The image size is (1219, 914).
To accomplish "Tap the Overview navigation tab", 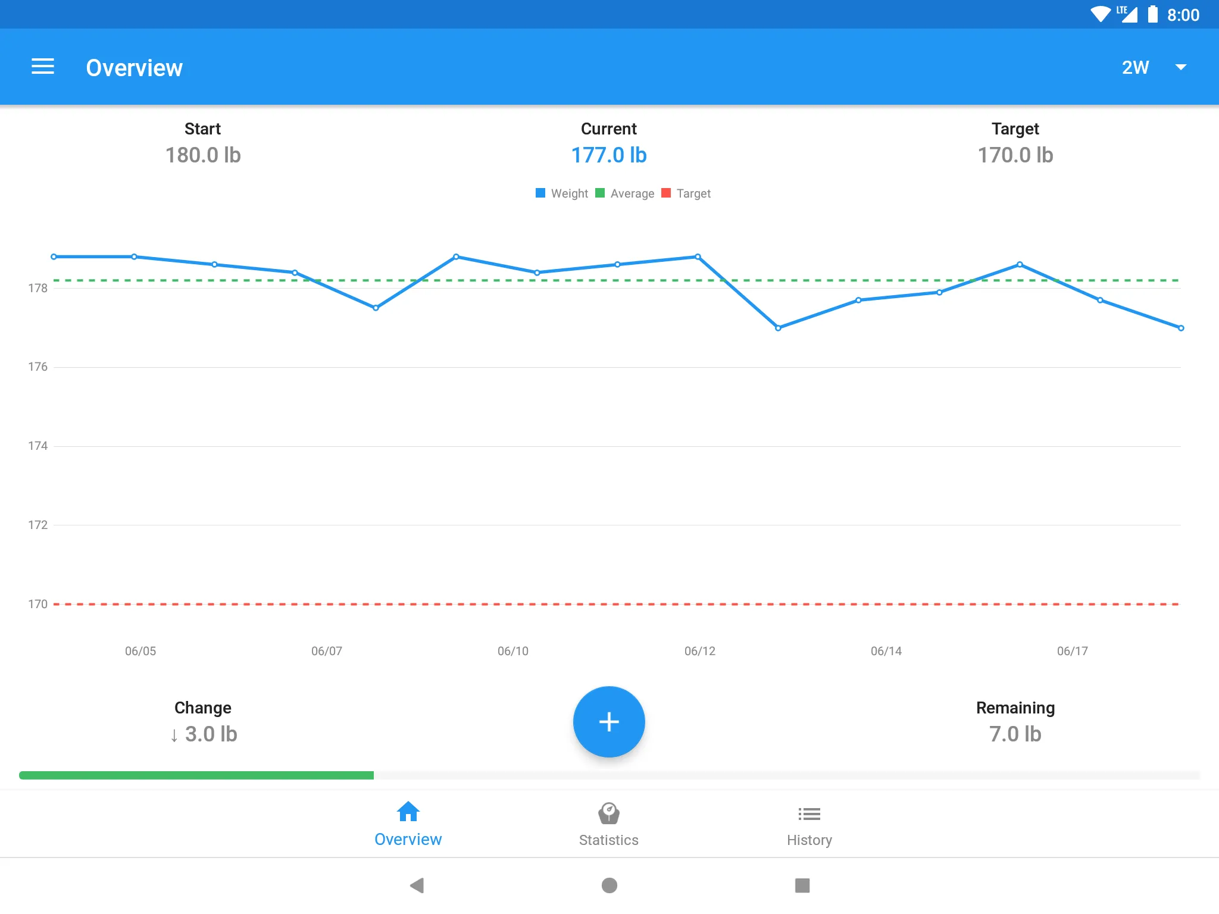I will click(408, 824).
